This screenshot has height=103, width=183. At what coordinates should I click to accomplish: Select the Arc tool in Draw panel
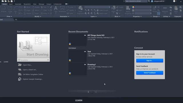(15, 9)
